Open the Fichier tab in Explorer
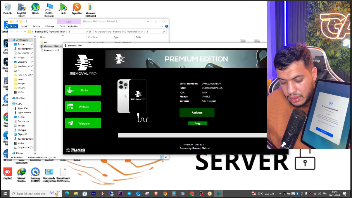Image resolution: width=352 pixels, height=198 pixels. (13, 26)
